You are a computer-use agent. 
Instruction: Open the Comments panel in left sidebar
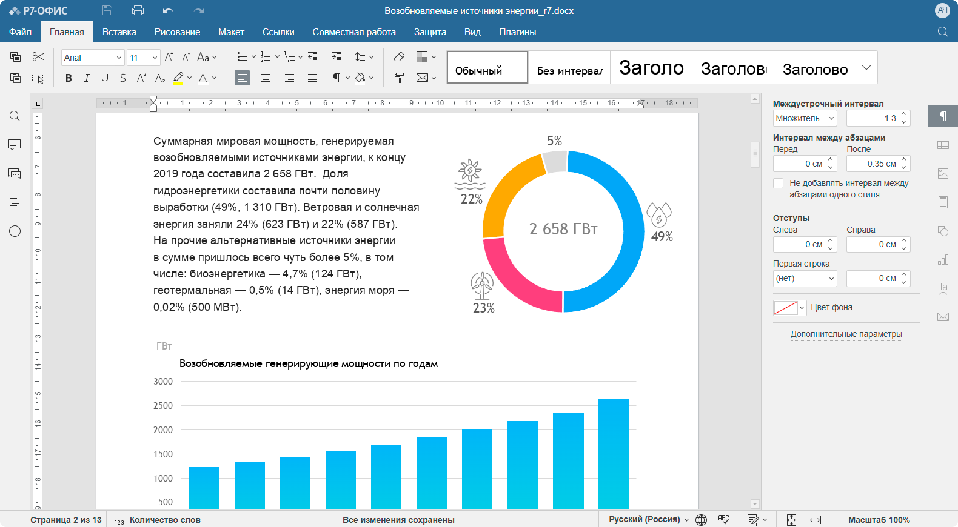point(15,145)
